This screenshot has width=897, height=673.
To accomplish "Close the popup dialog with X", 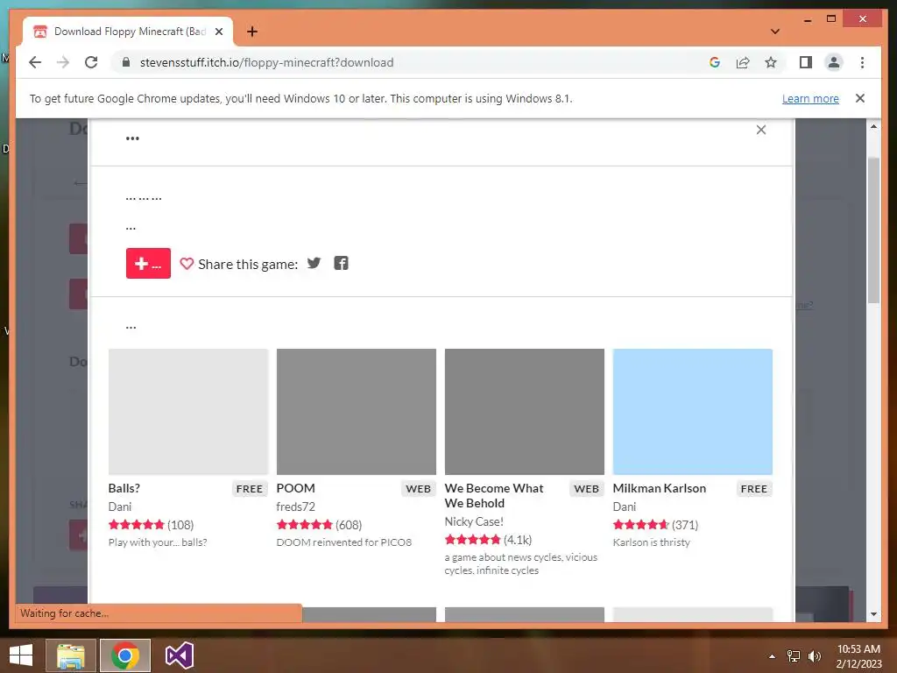I will click(x=761, y=130).
